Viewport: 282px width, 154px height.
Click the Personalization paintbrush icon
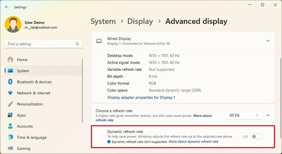click(10, 104)
